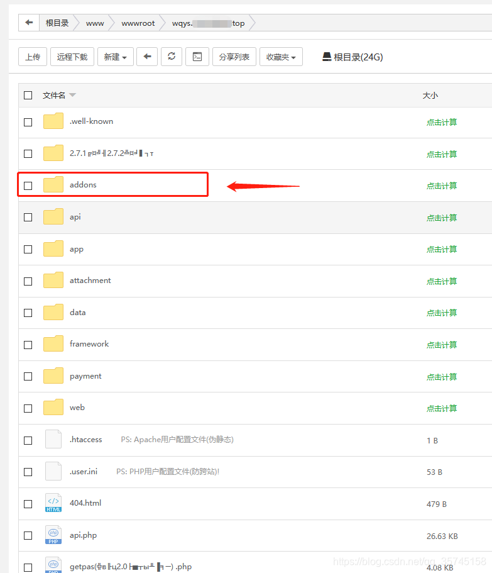Select the api.php file name
This screenshot has width=492, height=573.
point(83,535)
